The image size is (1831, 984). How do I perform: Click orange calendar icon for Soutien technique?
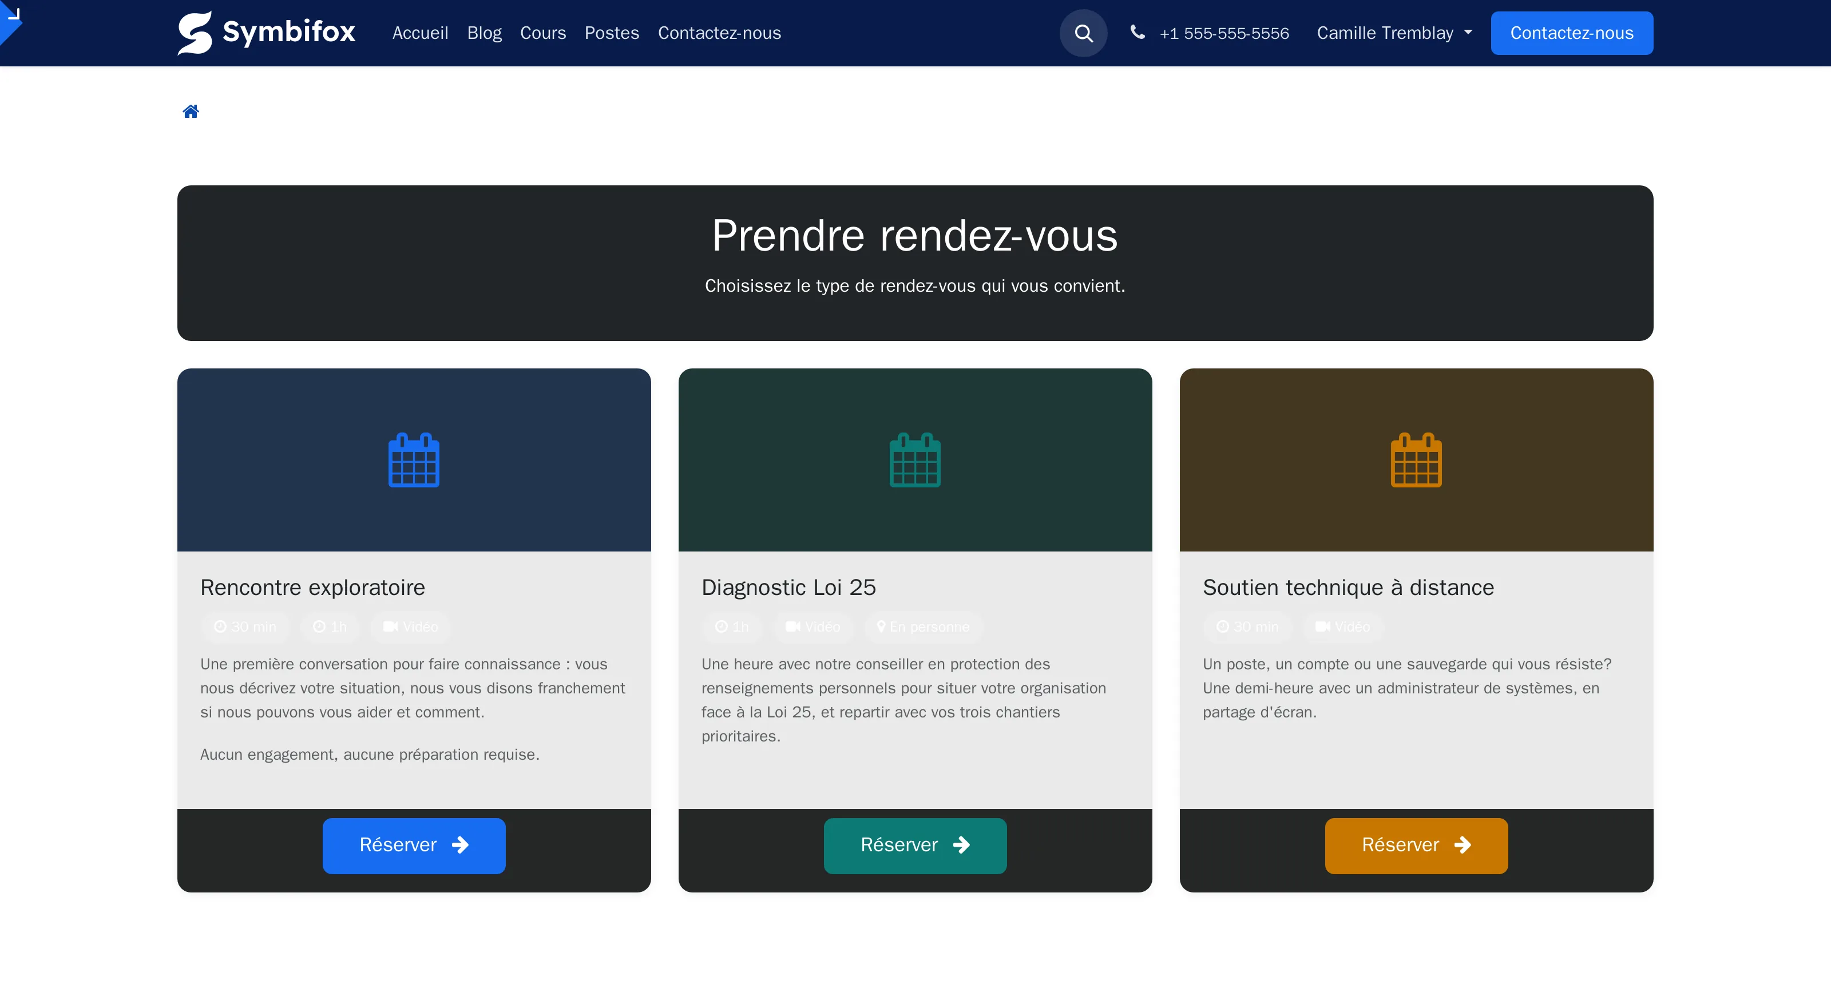pos(1416,459)
